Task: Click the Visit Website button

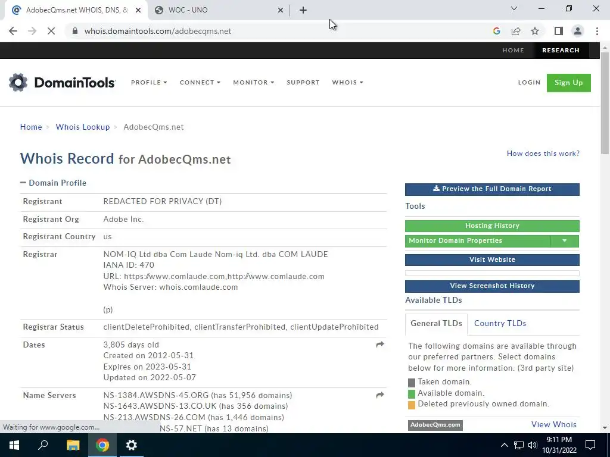Action: (492, 259)
